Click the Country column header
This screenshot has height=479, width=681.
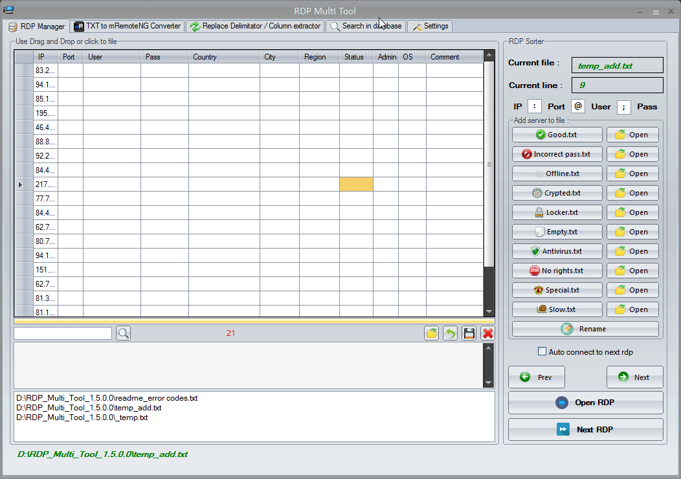224,57
